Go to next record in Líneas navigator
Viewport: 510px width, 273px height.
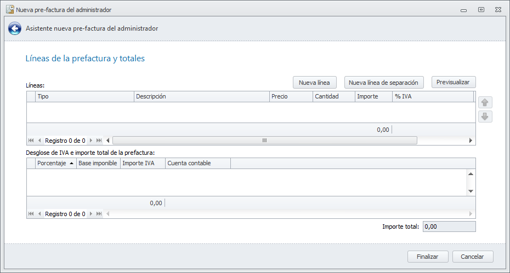[x=90, y=141]
